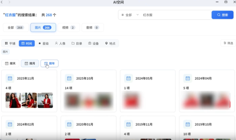Click the calendar icon beside 2025年11月
Screen dimensions: 236x140
10,79
